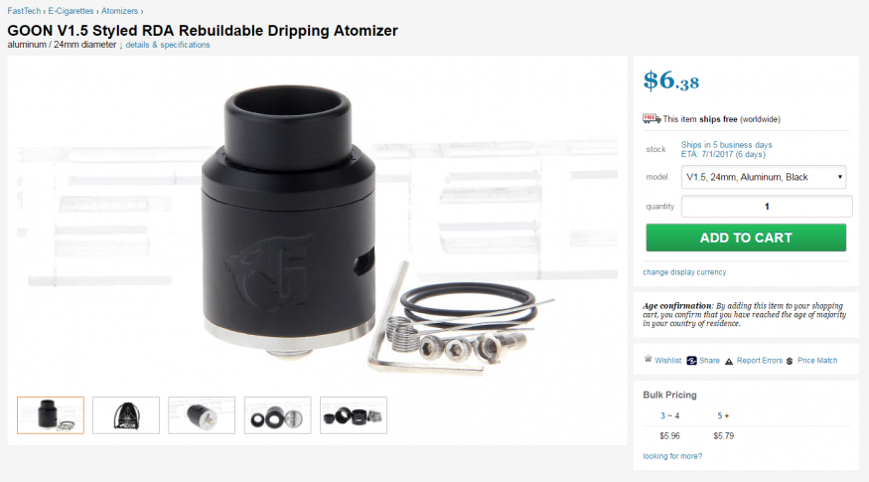Click the Wishlist star icon
This screenshot has height=482, width=869.
pos(648,359)
